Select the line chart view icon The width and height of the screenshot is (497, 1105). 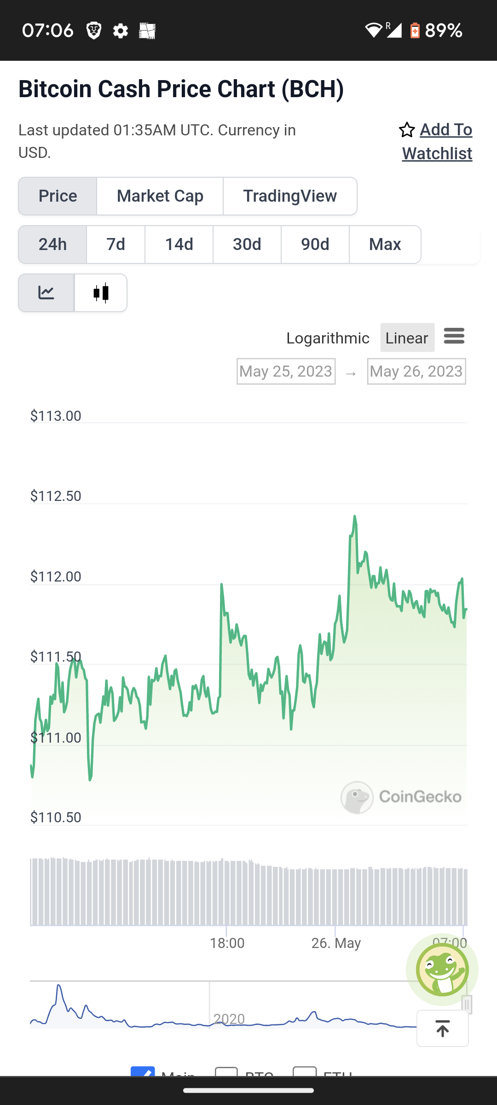(46, 293)
